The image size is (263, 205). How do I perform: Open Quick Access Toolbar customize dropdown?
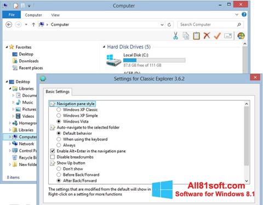(29, 6)
